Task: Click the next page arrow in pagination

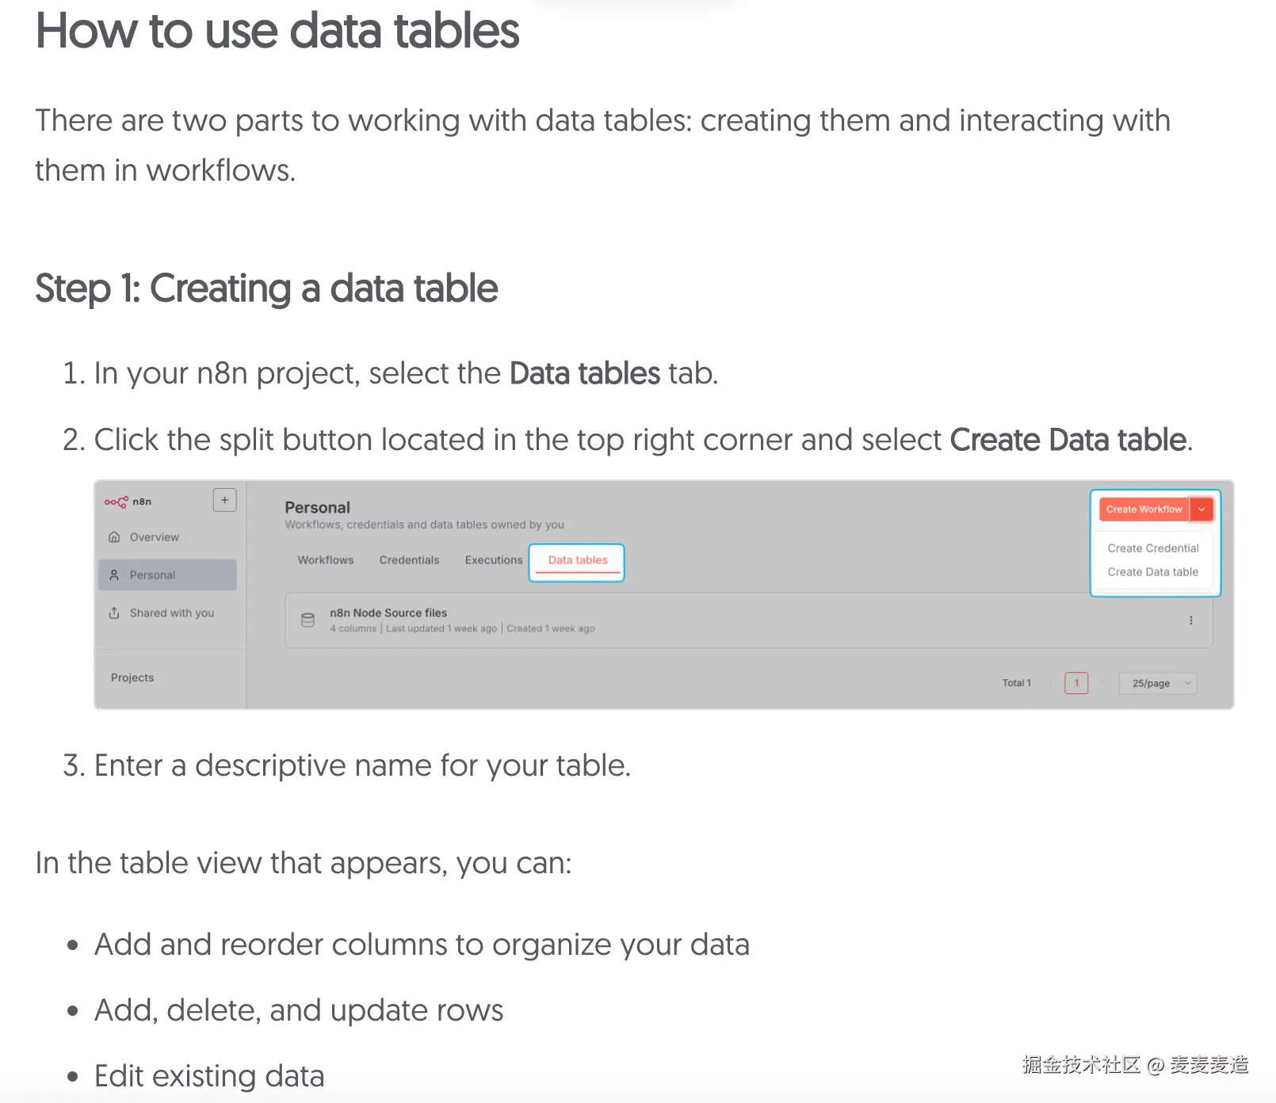Action: tap(1102, 683)
